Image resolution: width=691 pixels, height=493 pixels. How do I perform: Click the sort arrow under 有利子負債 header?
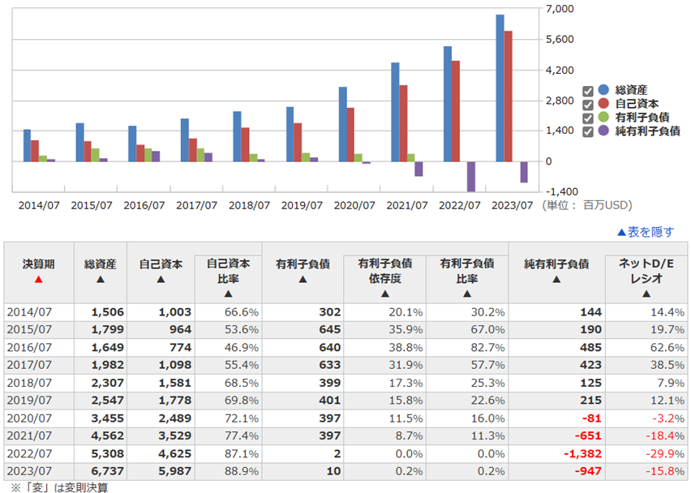click(302, 280)
